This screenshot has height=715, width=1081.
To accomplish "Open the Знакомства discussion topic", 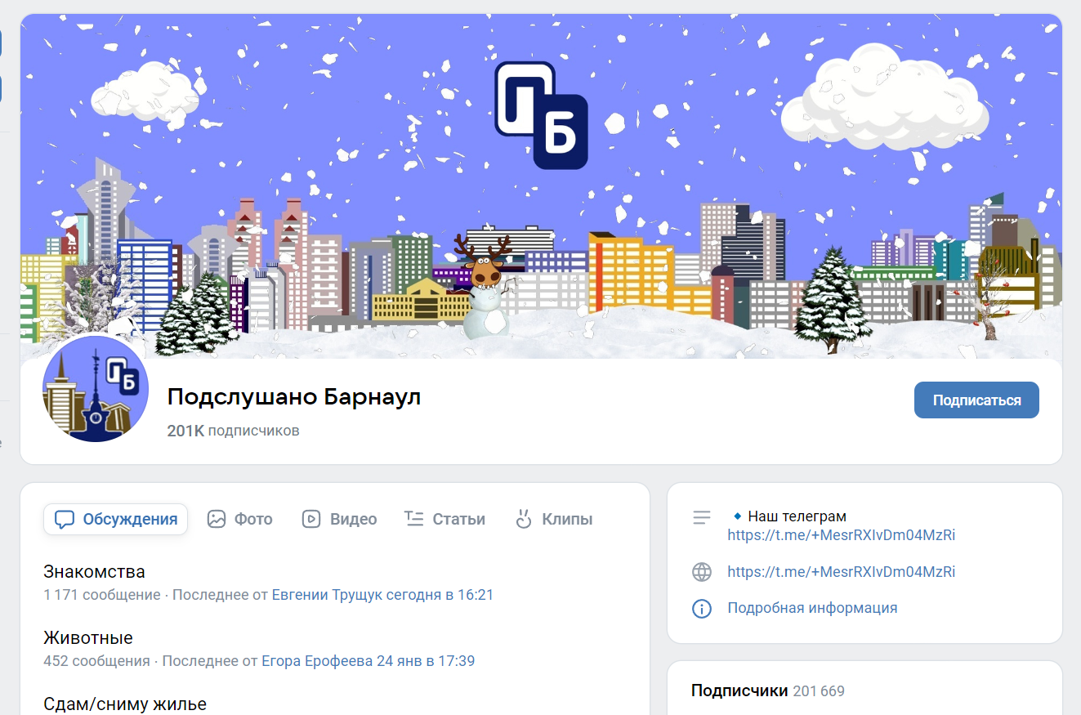I will tap(94, 571).
